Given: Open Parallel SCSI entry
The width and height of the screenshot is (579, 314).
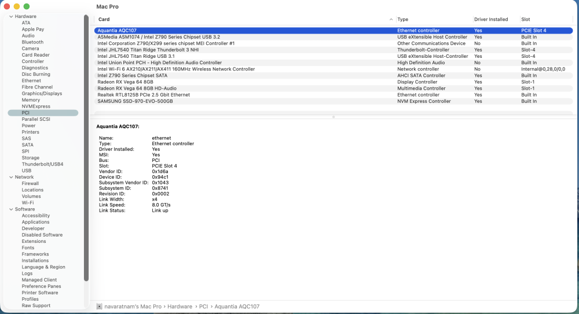Looking at the screenshot, I should [x=36, y=119].
